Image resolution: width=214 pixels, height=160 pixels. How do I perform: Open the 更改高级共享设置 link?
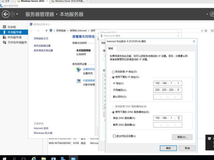[43, 50]
